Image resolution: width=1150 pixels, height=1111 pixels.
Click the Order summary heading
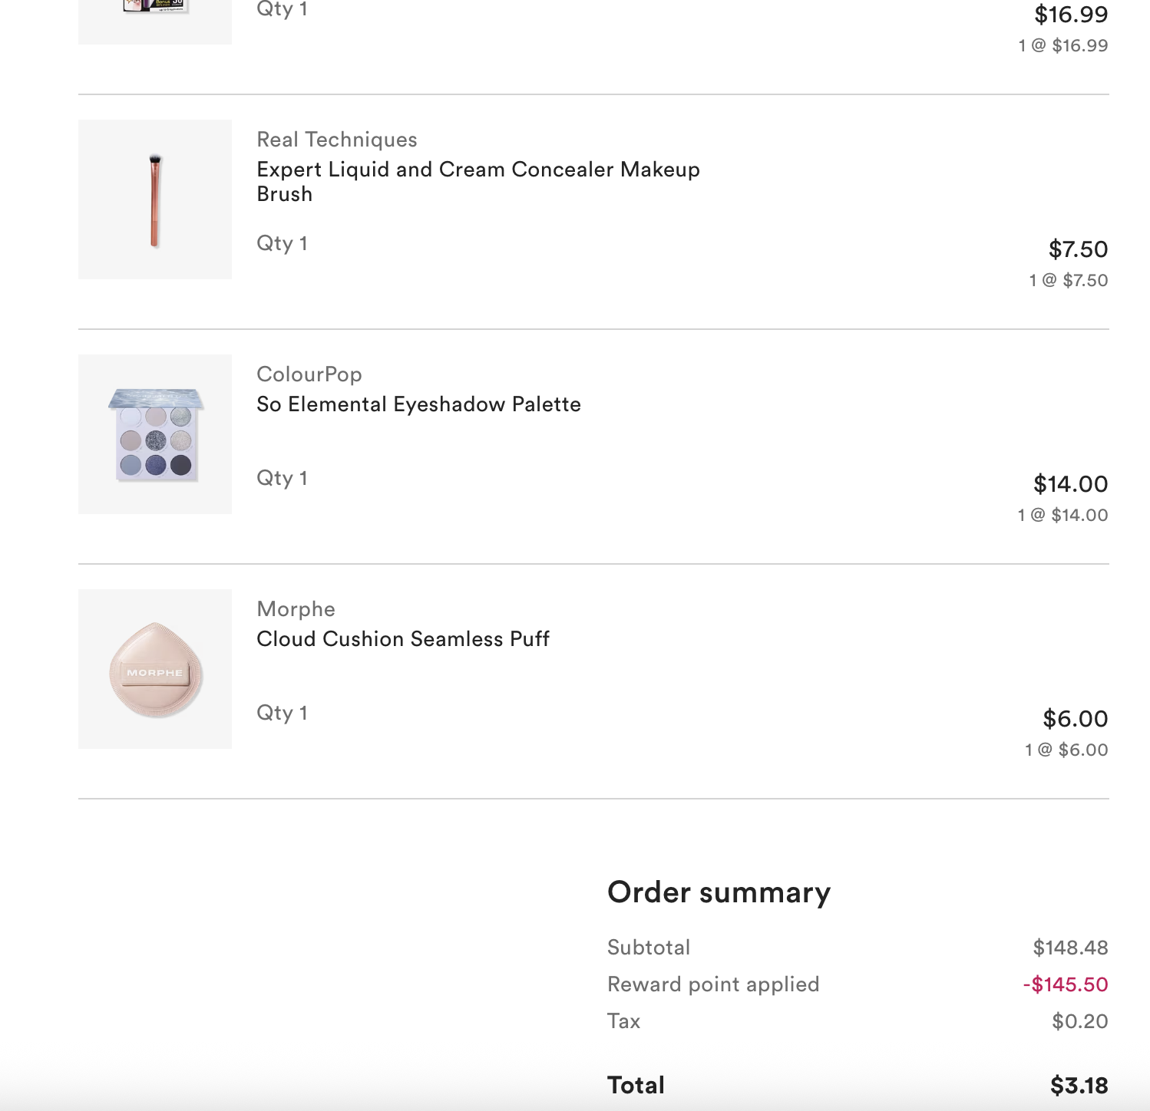pos(719,892)
